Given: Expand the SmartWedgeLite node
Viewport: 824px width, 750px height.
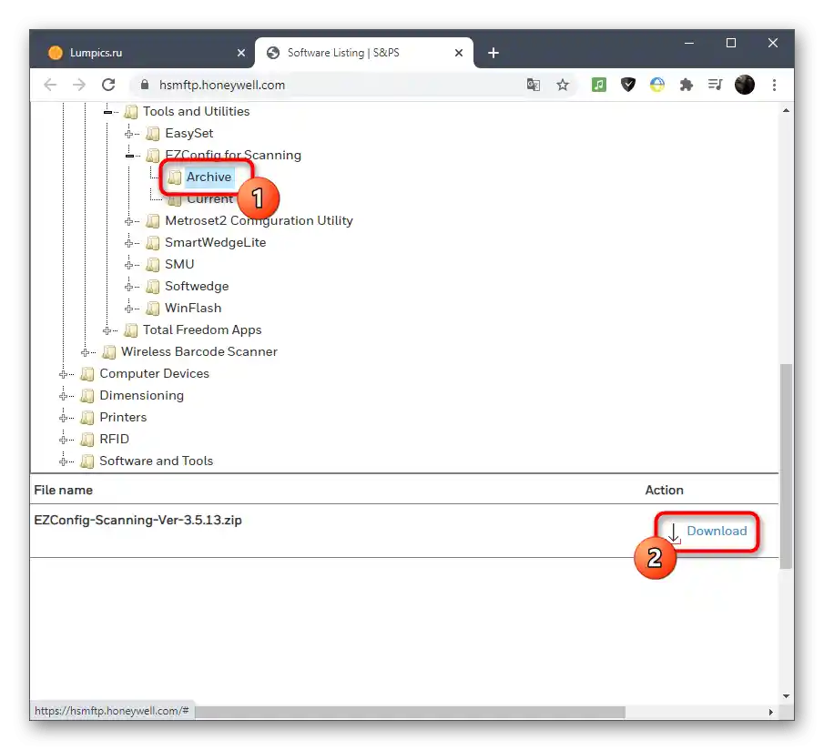Looking at the screenshot, I should pos(129,243).
